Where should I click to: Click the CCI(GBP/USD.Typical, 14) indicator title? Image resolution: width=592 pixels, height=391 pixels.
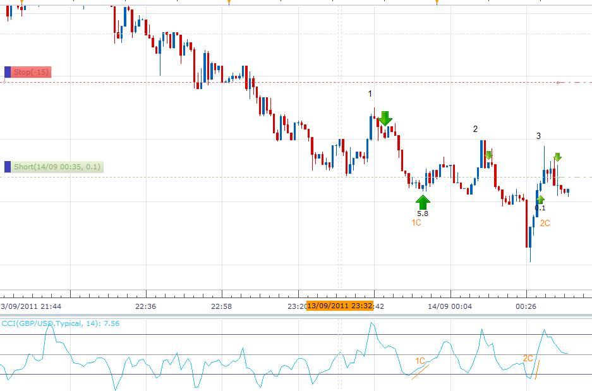coord(61,323)
